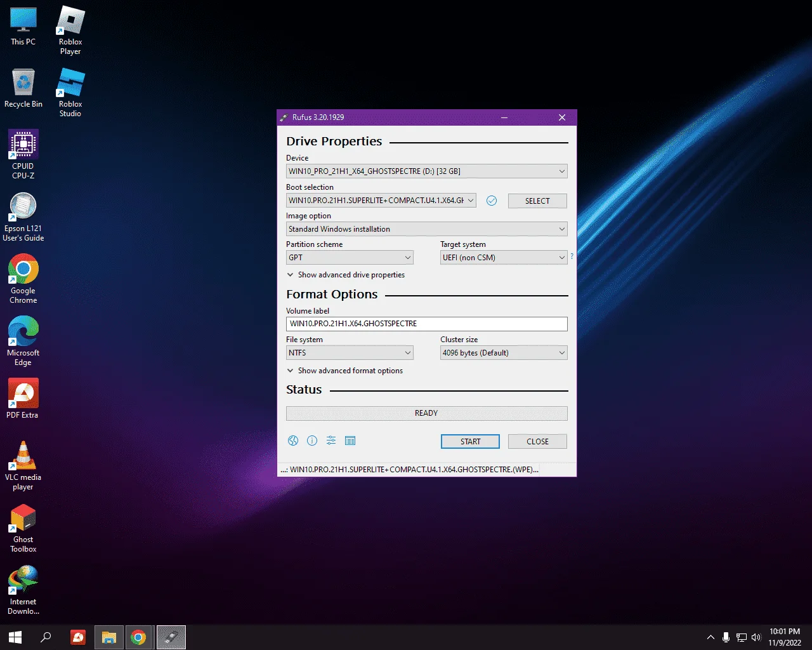Close the Rufus window with X

[x=562, y=117]
